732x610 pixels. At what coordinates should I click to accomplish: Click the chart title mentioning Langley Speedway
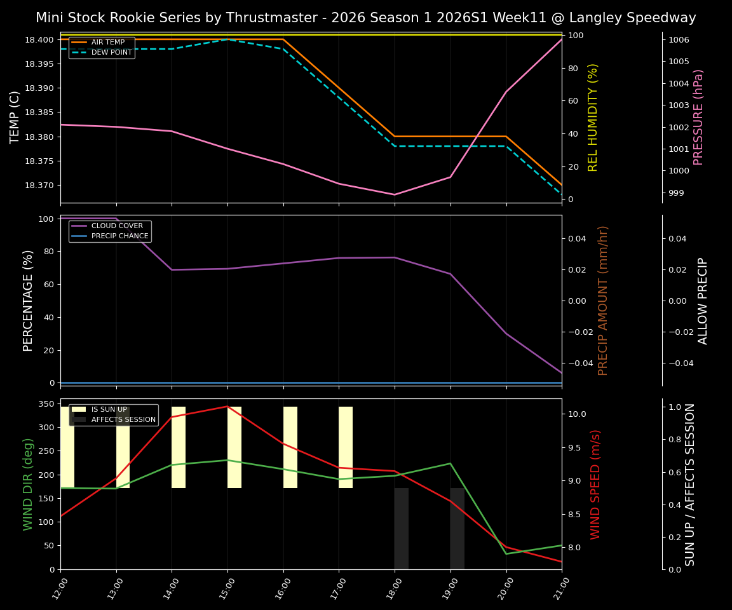pos(366,18)
